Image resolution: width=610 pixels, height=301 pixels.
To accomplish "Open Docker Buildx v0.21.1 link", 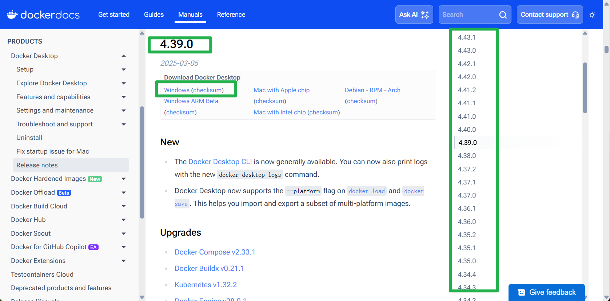I will coord(210,268).
